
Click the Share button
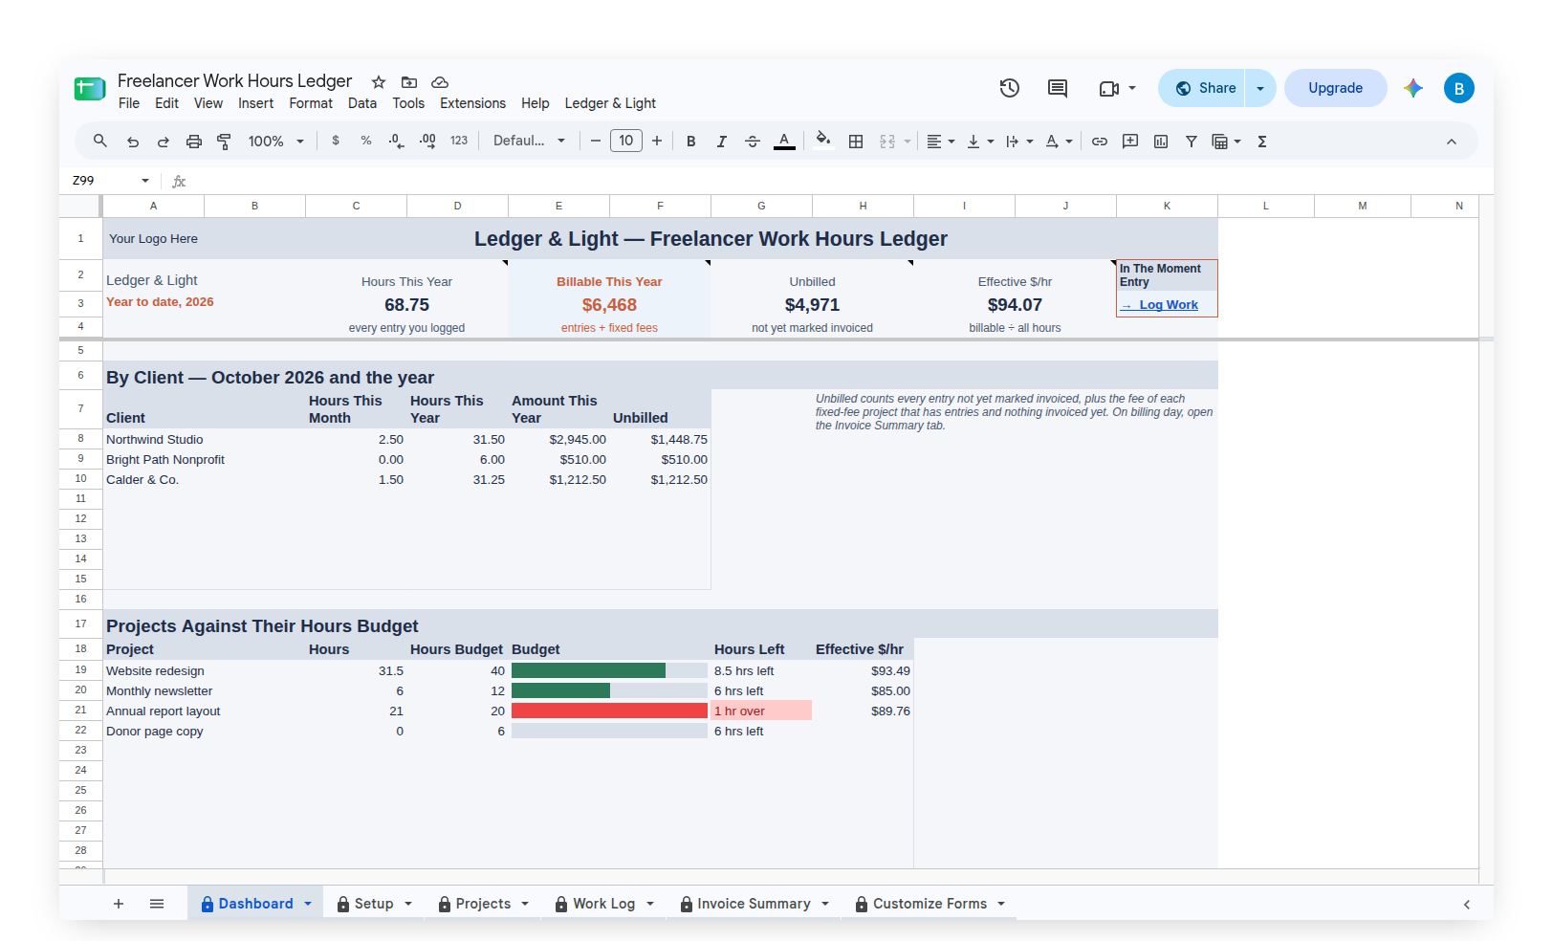[x=1202, y=88]
